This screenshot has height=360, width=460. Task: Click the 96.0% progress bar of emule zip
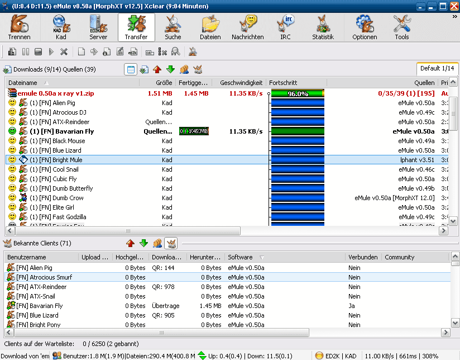(298, 94)
